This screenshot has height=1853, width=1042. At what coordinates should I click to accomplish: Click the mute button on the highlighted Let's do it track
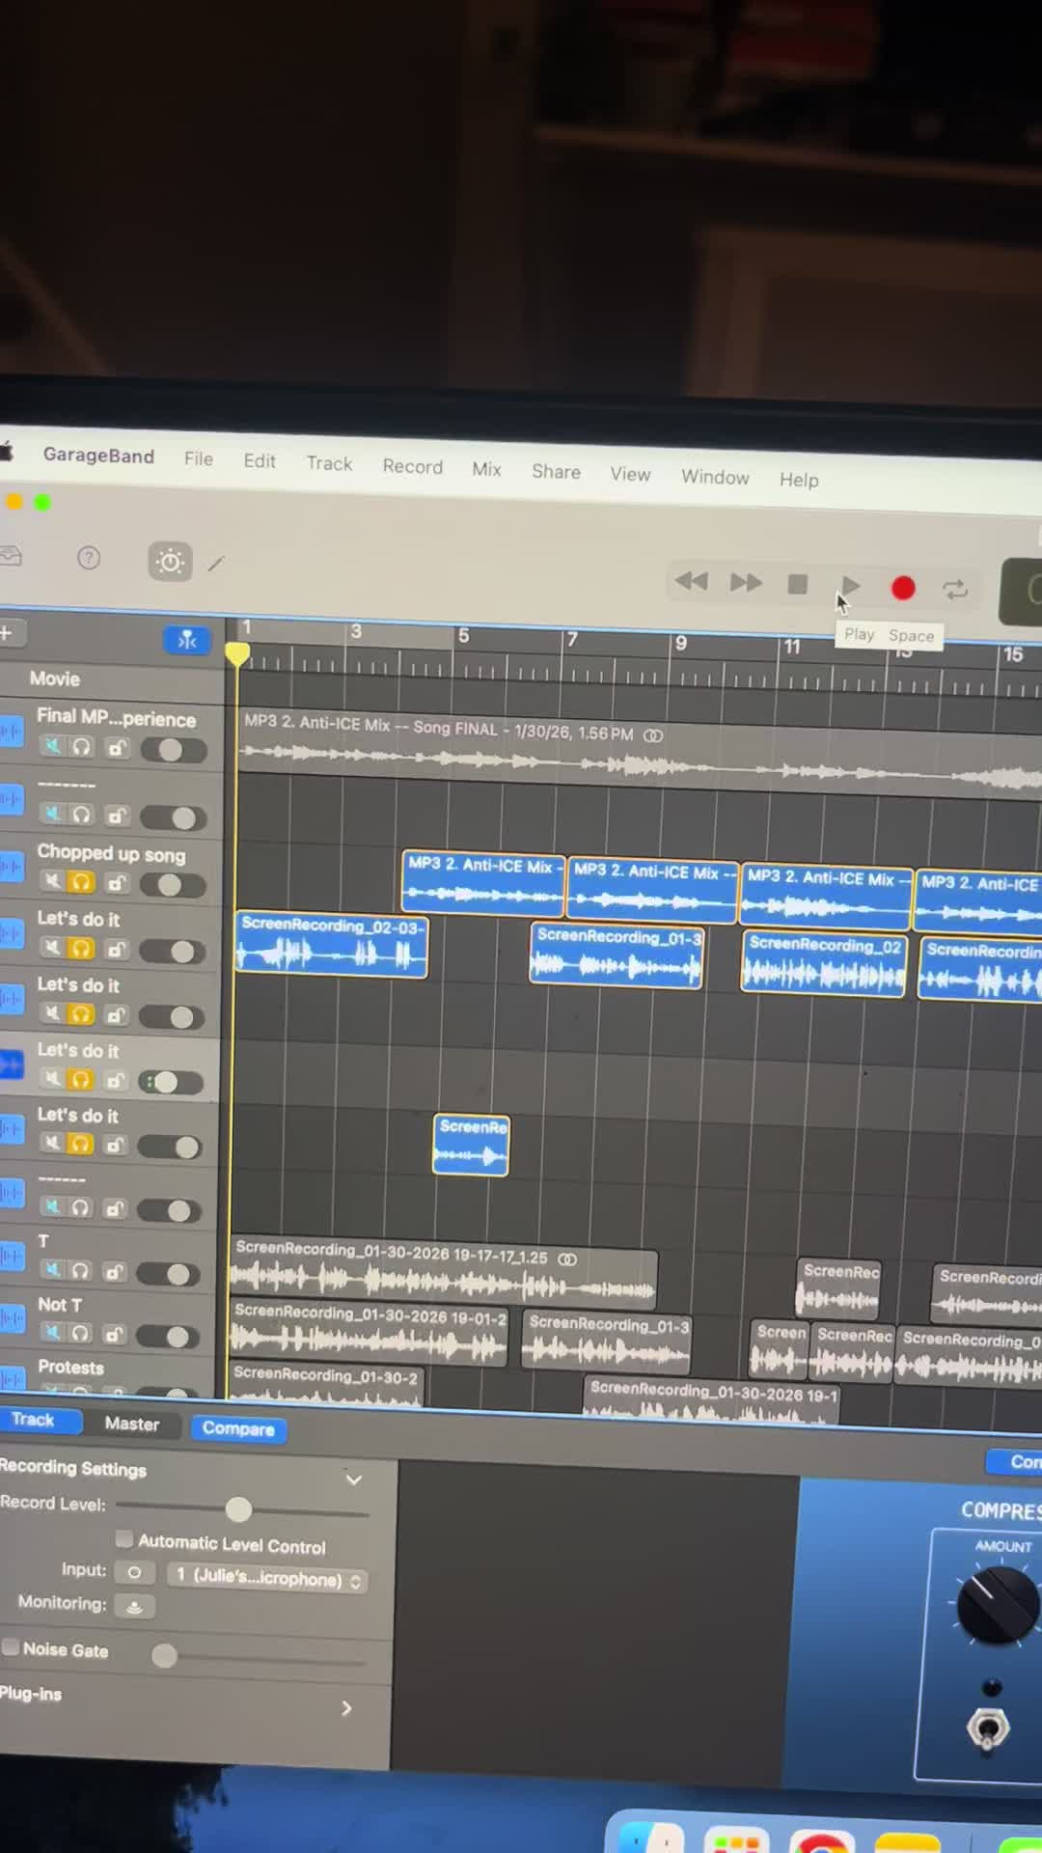[x=52, y=1079]
